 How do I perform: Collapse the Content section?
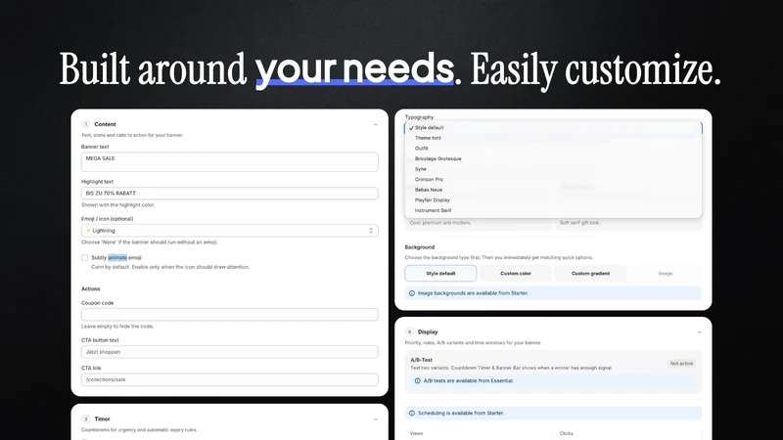coord(376,124)
